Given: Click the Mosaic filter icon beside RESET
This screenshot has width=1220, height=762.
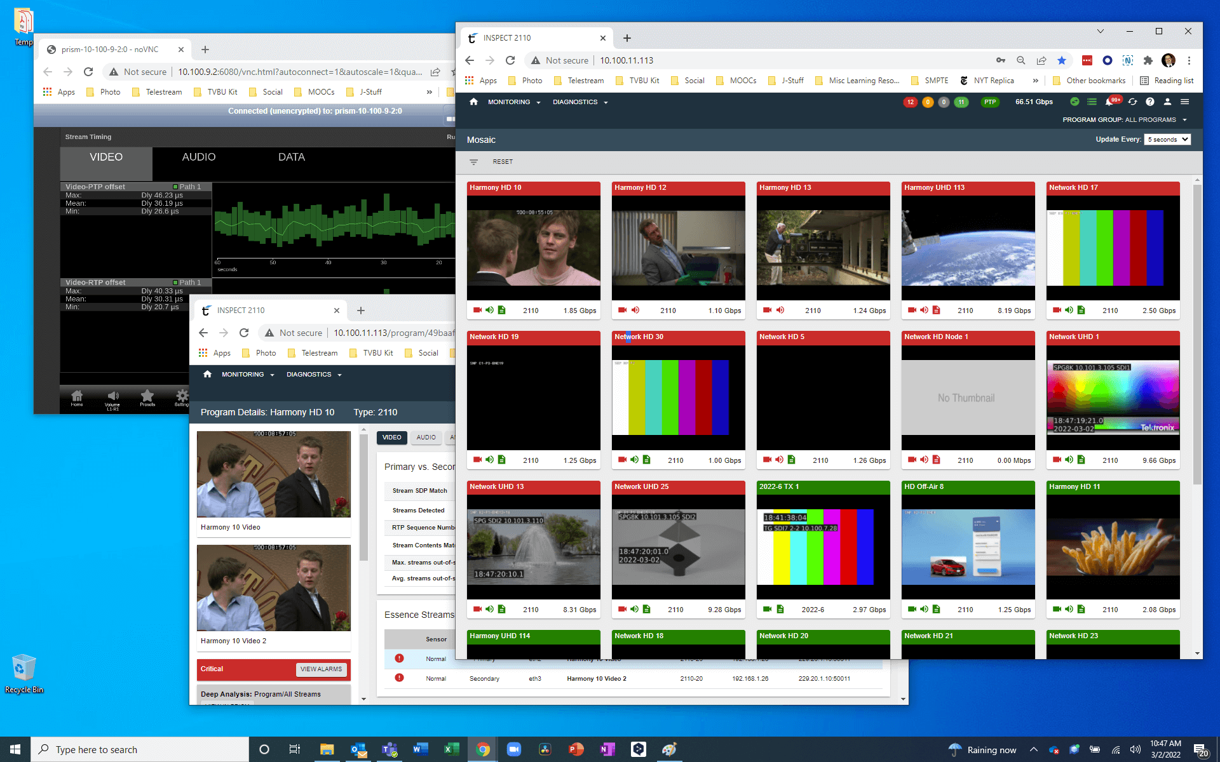Looking at the screenshot, I should coord(473,162).
